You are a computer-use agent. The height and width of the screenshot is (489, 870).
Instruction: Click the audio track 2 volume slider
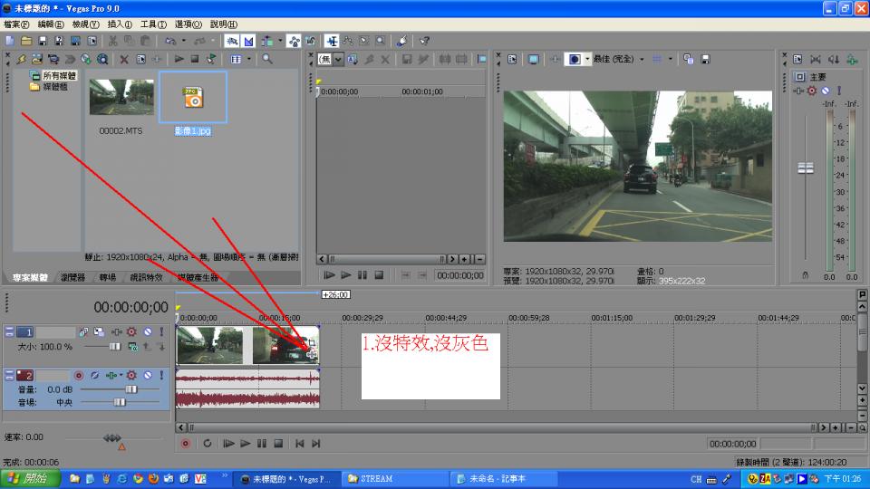pyautogui.click(x=130, y=388)
